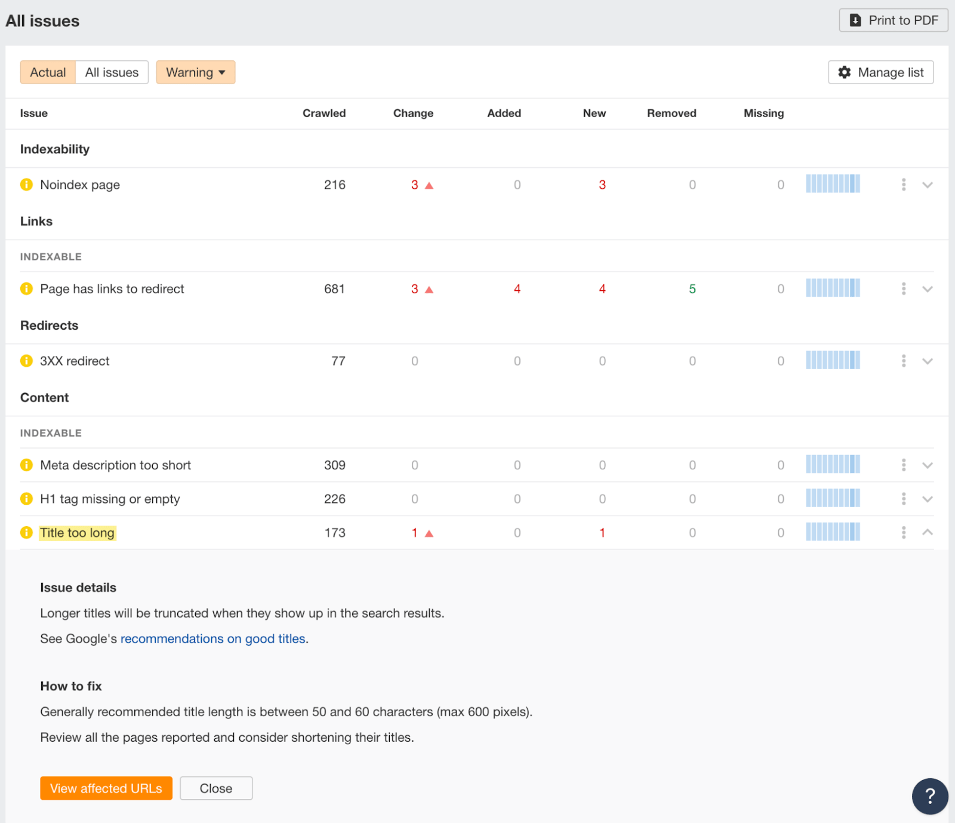955x823 pixels.
Task: Open the kebab menu on the Title too long row
Action: (903, 532)
